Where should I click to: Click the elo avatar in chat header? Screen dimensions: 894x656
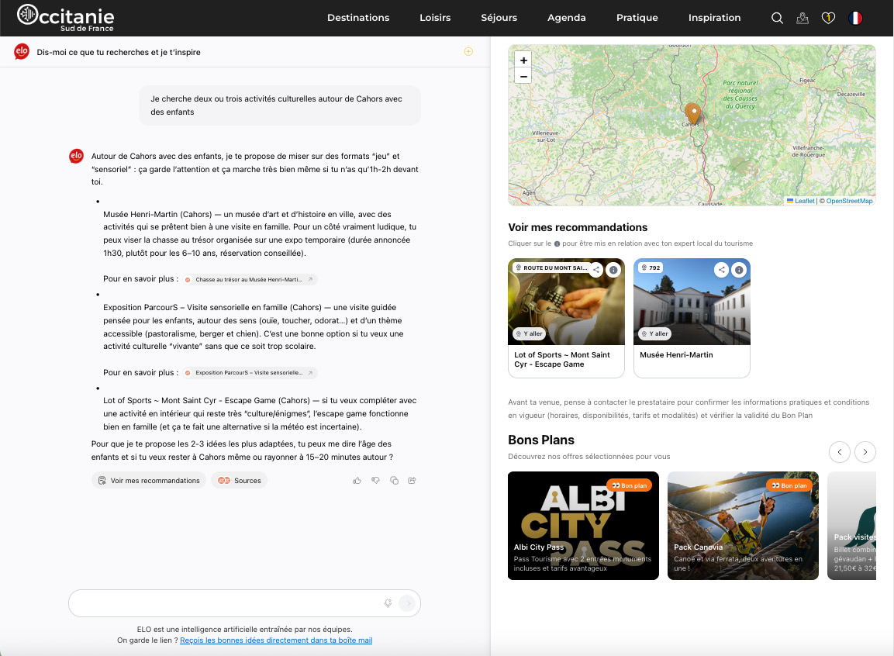pos(22,51)
